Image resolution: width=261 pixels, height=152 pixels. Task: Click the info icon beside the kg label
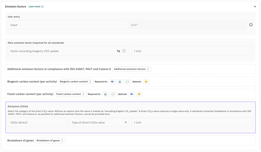click(x=124, y=51)
